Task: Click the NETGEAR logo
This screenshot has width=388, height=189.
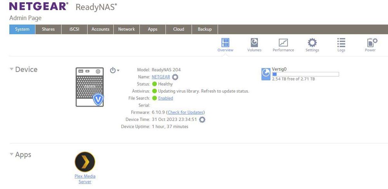Action: point(39,7)
